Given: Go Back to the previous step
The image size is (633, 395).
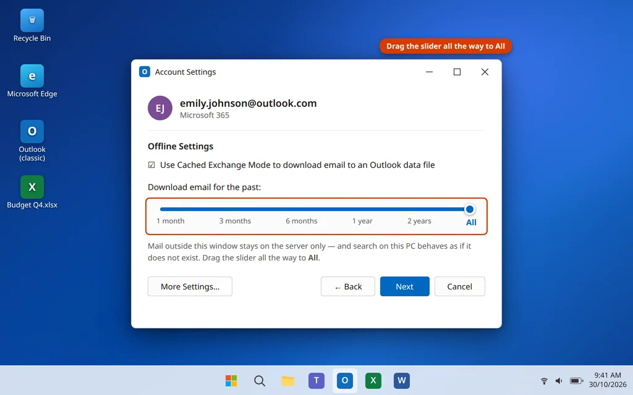Looking at the screenshot, I should (x=347, y=286).
